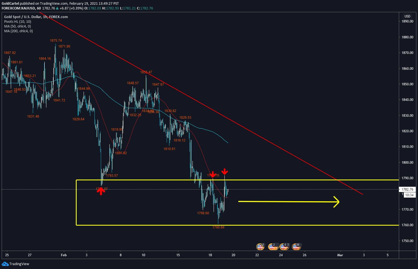Image resolution: width=418 pixels, height=269 pixels.
Task: Click the 1816.12 pivot low label
Action: 179,140
